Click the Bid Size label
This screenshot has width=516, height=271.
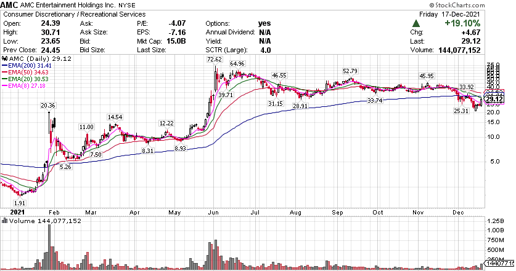pos(92,50)
